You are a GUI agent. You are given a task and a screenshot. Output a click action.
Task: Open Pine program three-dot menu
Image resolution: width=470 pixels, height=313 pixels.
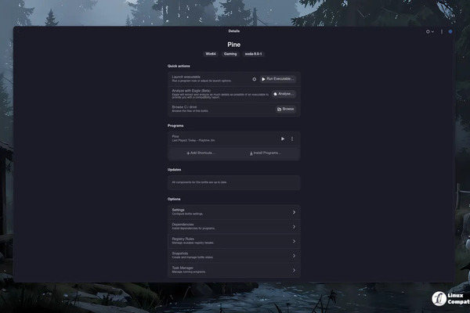coord(292,139)
